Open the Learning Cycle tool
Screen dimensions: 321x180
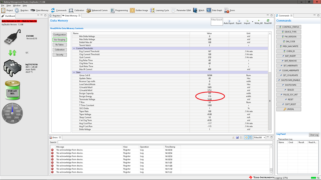point(159,10)
